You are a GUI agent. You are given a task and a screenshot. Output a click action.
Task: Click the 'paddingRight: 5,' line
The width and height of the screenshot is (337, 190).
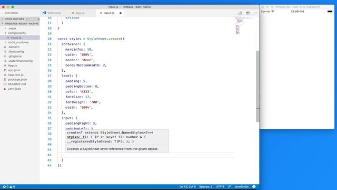[x=81, y=123]
